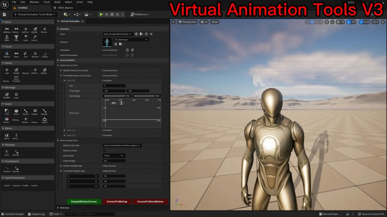Click the Export asset tool icon

44,120
